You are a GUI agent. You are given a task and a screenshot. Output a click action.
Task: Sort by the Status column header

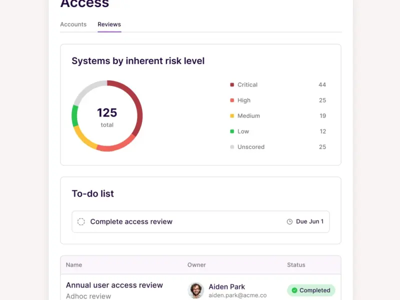296,265
